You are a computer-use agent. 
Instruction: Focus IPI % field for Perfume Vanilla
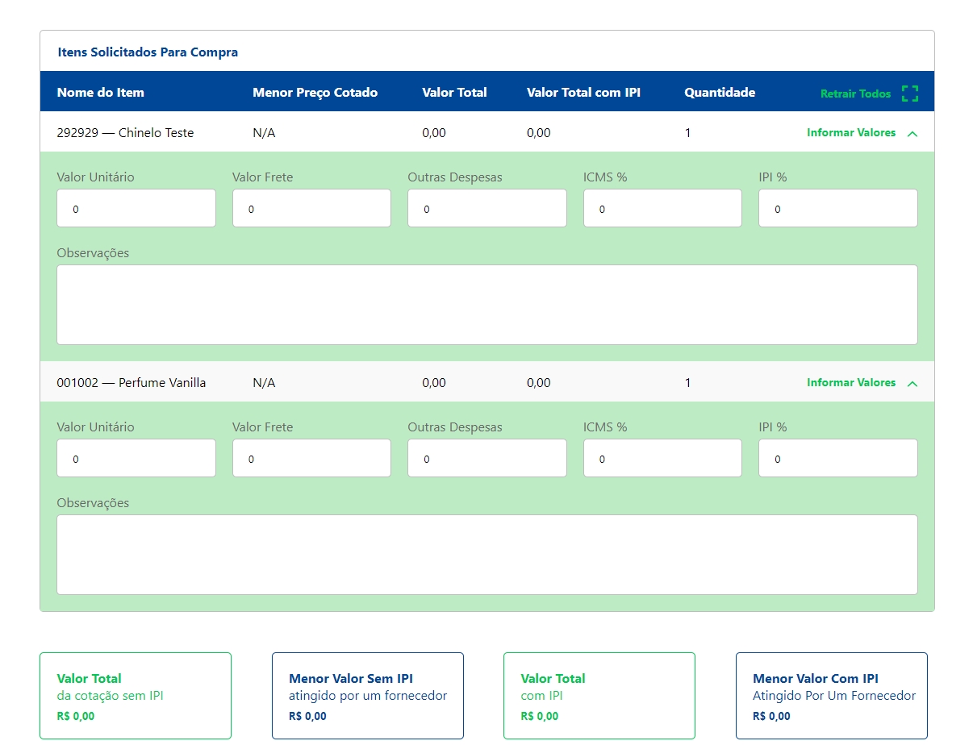tap(837, 459)
